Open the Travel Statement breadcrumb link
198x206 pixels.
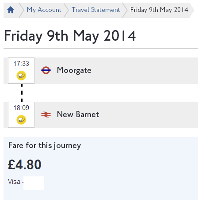pyautogui.click(x=96, y=10)
